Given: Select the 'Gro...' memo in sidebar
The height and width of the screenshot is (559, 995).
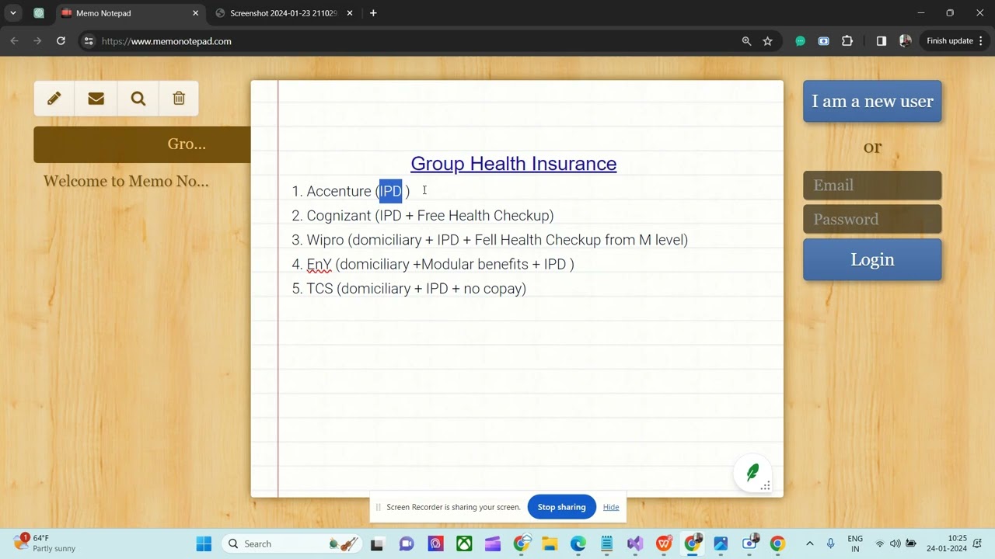Looking at the screenshot, I should coord(142,144).
